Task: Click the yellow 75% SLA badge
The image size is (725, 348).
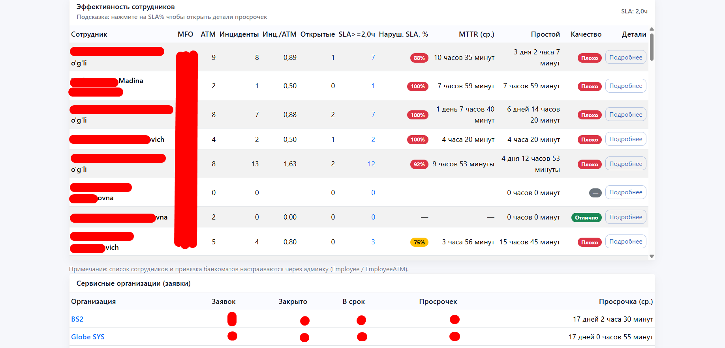Action: [x=419, y=242]
